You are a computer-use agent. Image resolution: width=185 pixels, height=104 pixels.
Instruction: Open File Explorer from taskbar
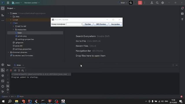[16, 101]
